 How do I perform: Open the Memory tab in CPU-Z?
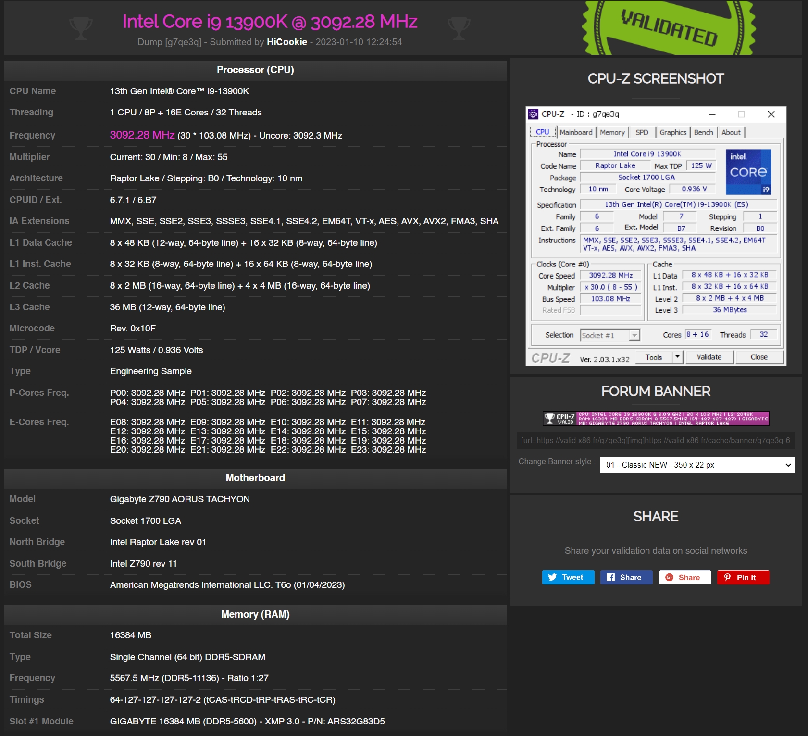click(x=612, y=132)
